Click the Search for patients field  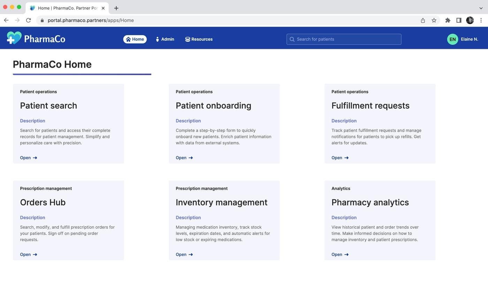(x=344, y=39)
